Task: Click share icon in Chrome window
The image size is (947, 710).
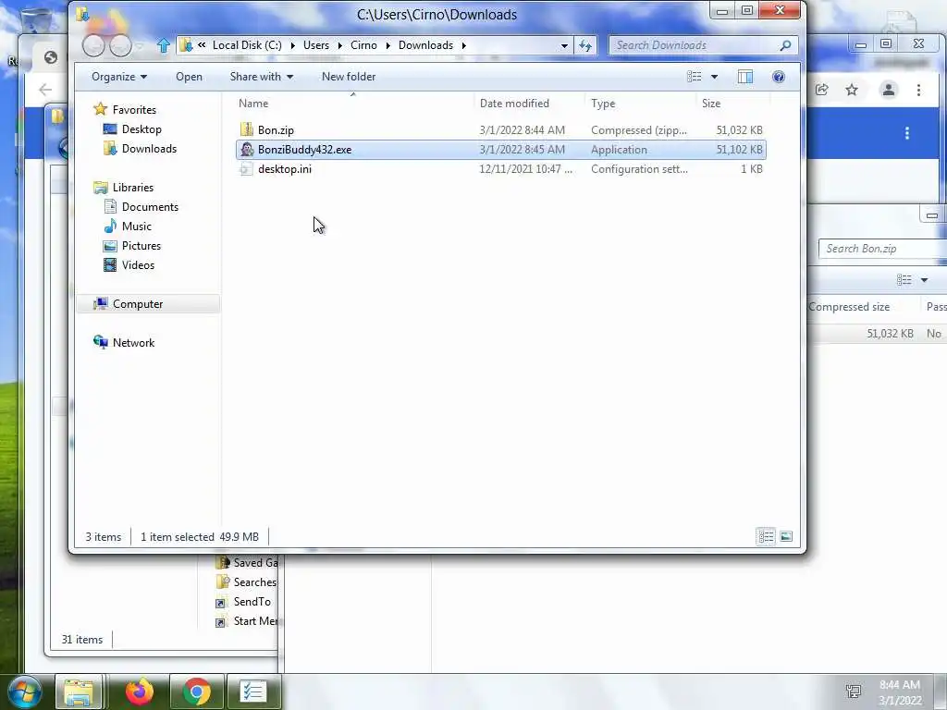Action: click(x=821, y=90)
